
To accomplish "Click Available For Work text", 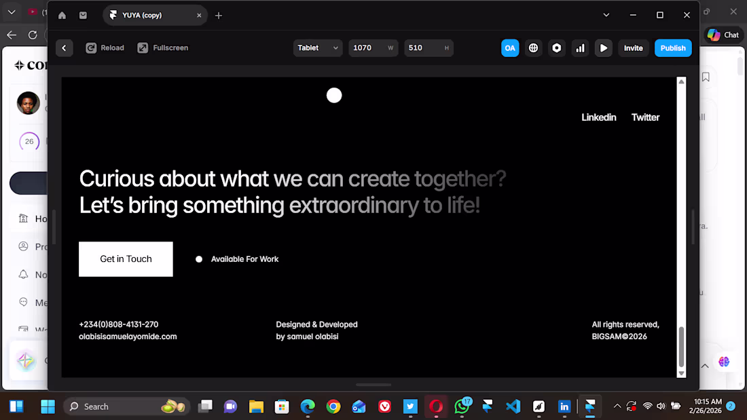I will (x=244, y=259).
